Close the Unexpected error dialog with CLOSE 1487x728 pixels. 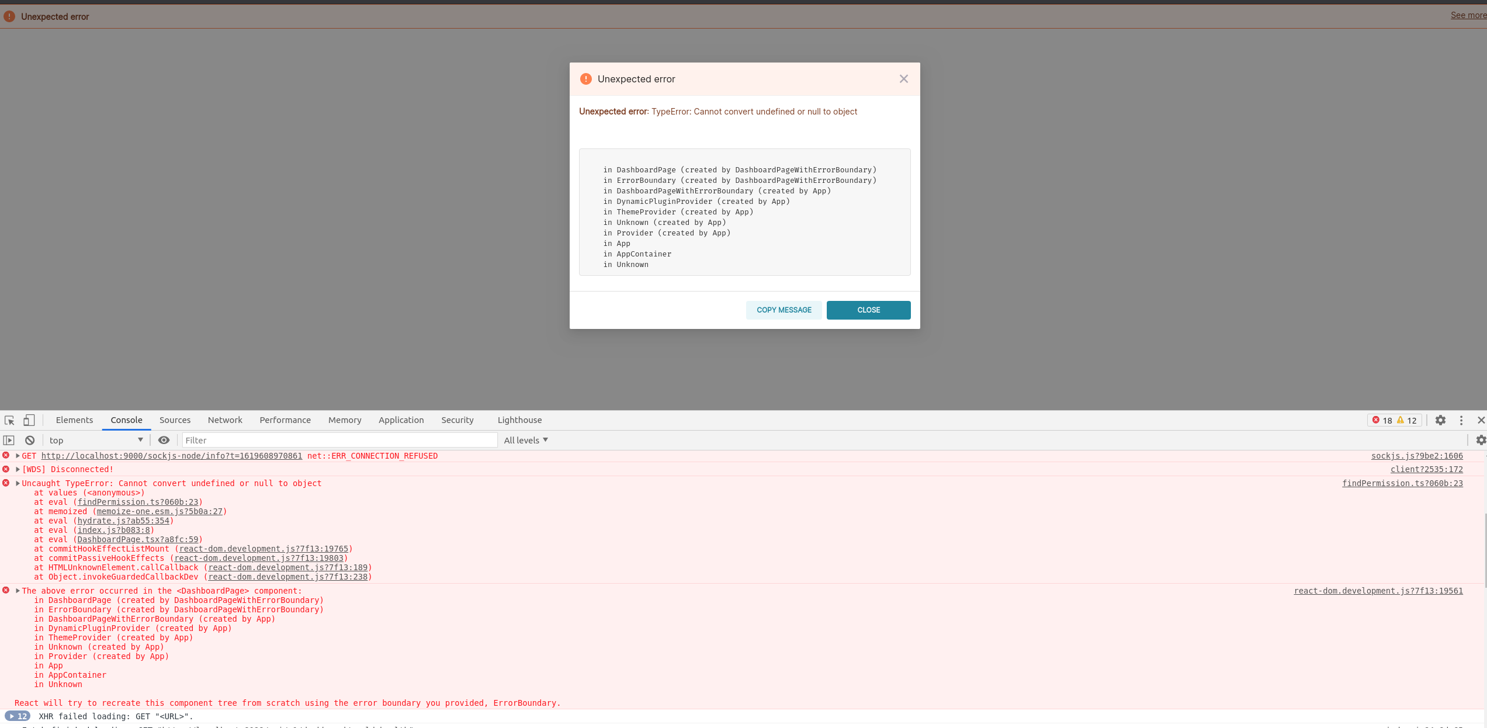point(868,310)
